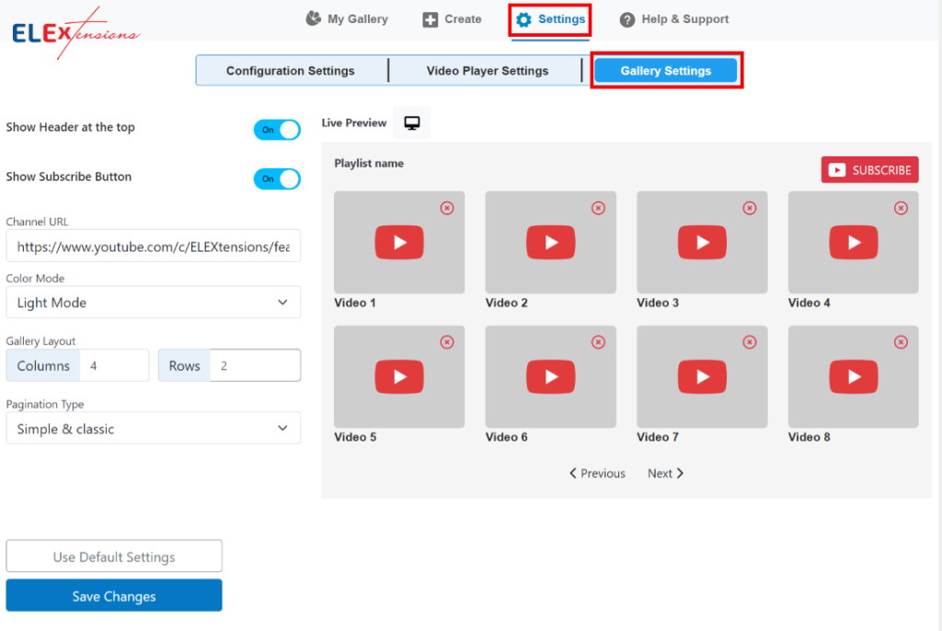The width and height of the screenshot is (942, 631).
Task: Click the Live Preview label
Action: (x=354, y=123)
